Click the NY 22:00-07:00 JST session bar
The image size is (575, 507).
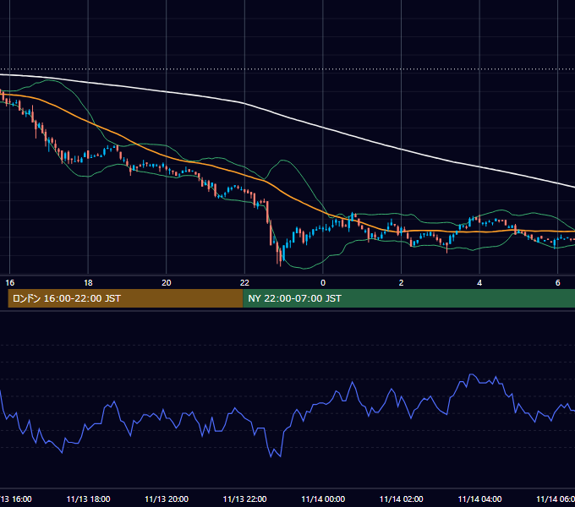(x=409, y=298)
